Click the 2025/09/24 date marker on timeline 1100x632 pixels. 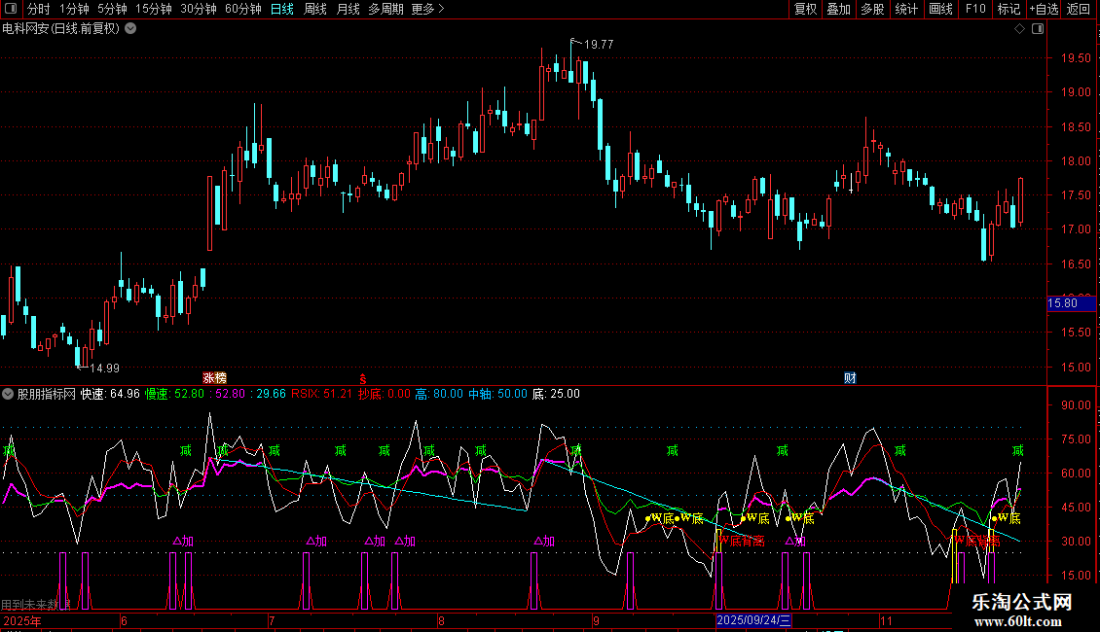(x=754, y=620)
